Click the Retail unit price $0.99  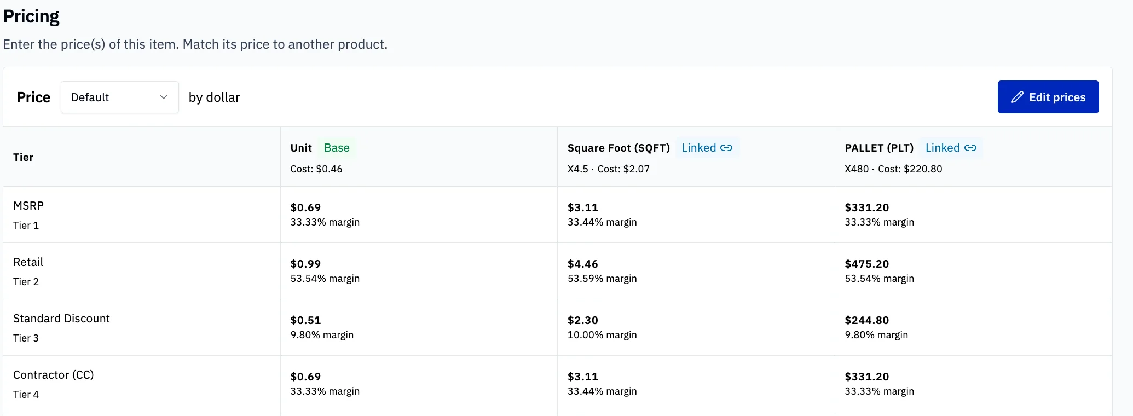(x=305, y=264)
